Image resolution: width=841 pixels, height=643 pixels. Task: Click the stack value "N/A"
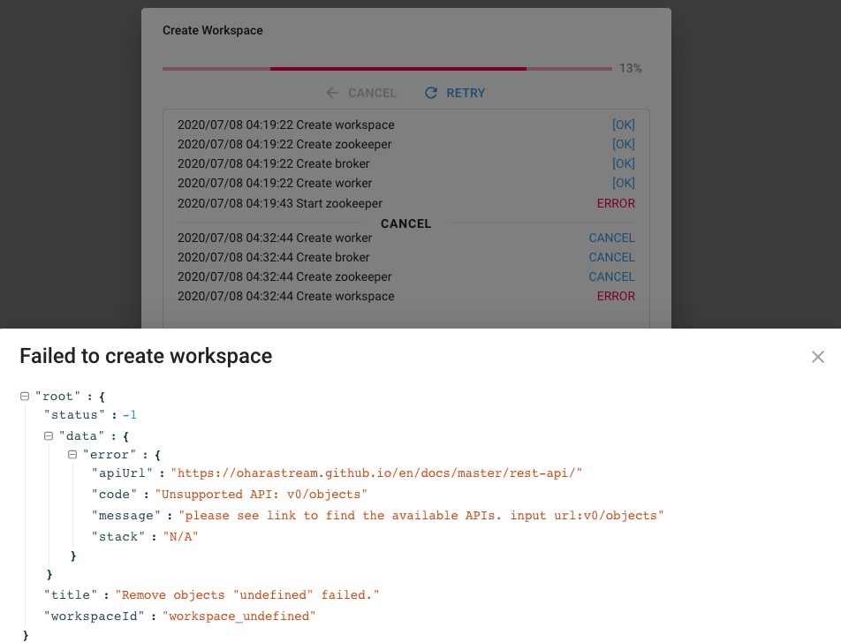181,537
